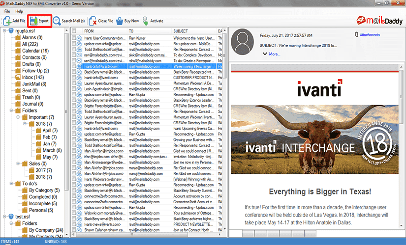
Task: Expand header details with More chevron
Action: [265, 54]
